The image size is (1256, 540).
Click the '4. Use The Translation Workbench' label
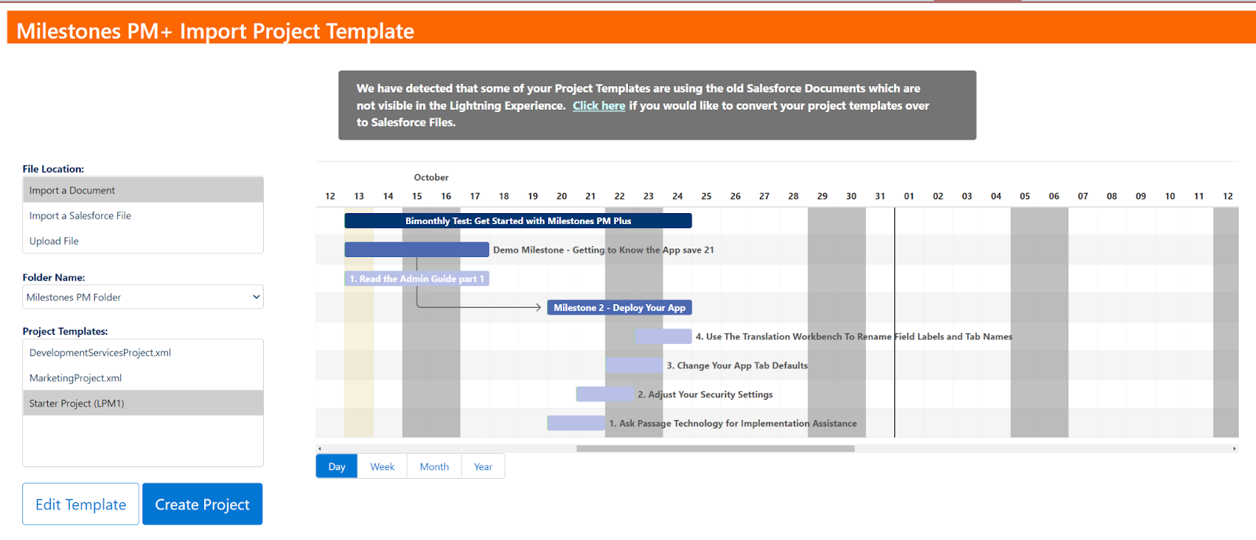854,336
